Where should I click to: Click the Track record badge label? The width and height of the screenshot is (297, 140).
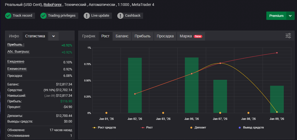22,16
